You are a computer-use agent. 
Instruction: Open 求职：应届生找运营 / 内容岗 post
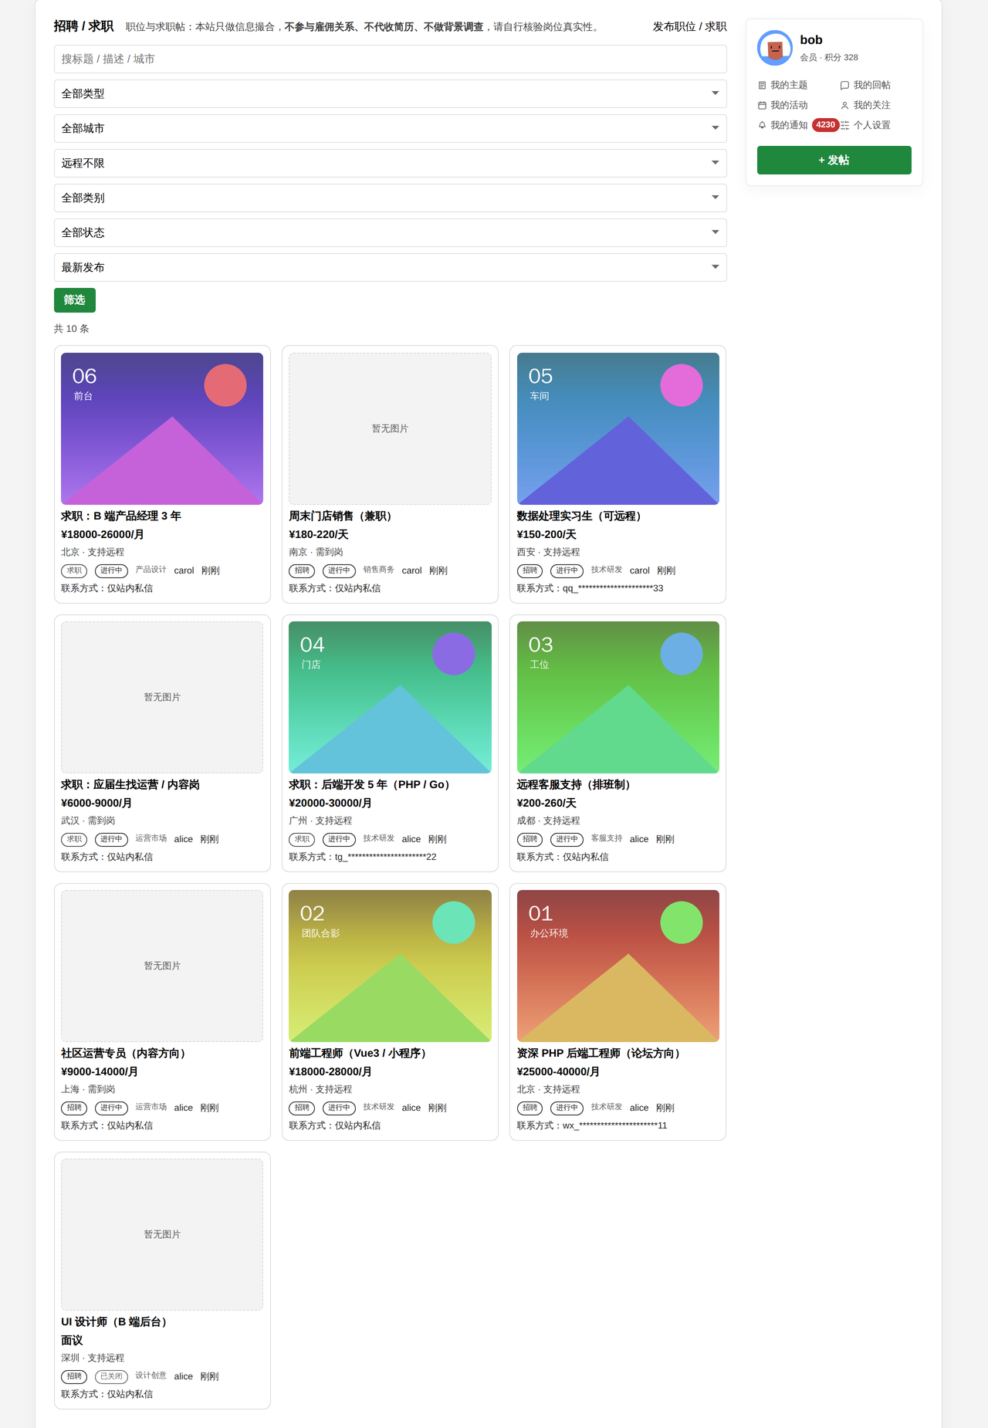click(130, 785)
